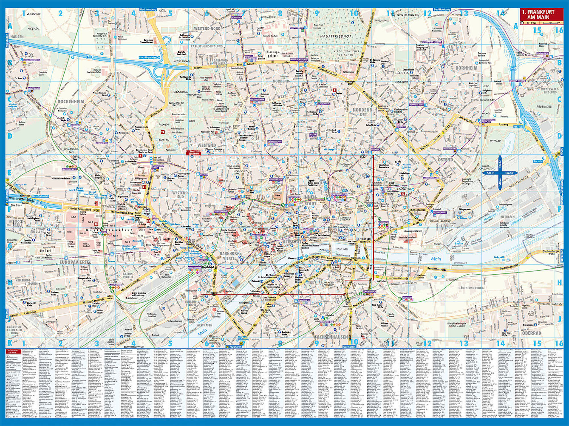Click the U-Bahn icon at Alte Oper station
Viewport: 569px width, 426px height.
[243, 196]
